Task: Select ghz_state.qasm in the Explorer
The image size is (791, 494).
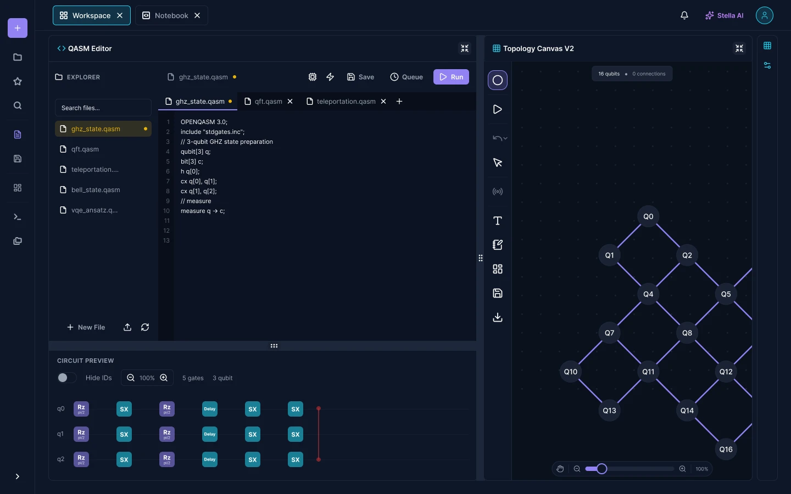Action: [x=103, y=129]
